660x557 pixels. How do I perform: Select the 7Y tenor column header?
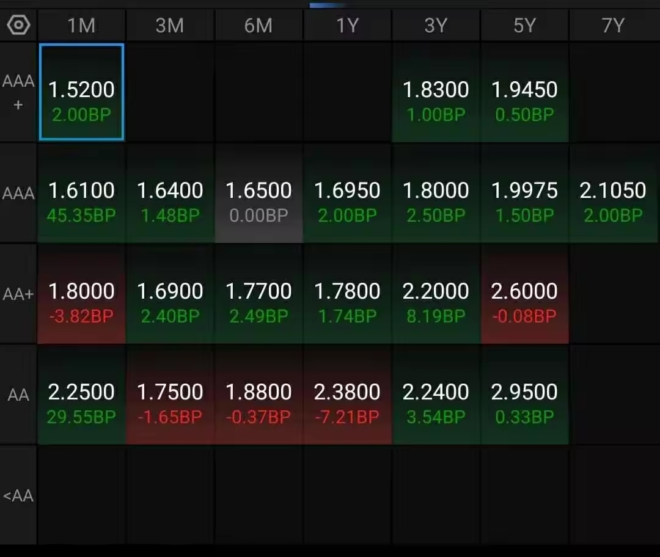coord(614,25)
